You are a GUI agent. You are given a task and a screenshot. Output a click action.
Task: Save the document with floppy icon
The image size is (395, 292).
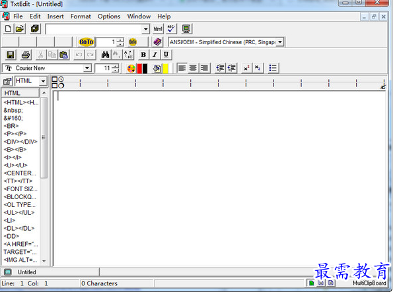[x=11, y=55]
